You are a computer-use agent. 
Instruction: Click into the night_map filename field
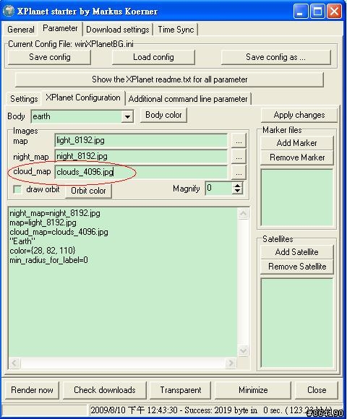pos(141,156)
